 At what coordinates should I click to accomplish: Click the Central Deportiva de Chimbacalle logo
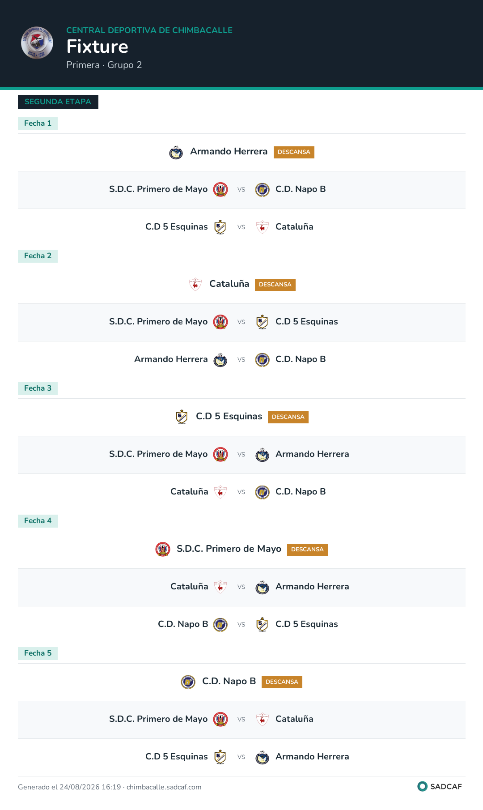[x=37, y=43]
